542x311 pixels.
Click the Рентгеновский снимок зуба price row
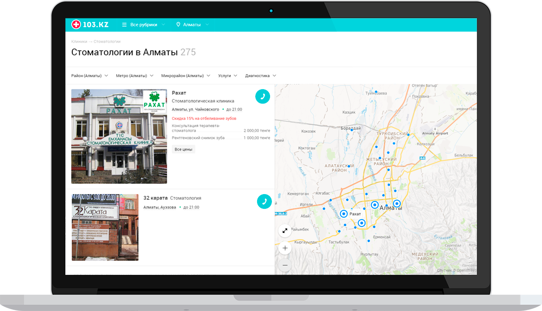(x=221, y=138)
